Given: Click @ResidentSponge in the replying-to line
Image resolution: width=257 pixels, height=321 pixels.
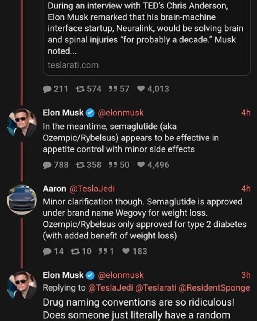Looking at the screenshot, I should click(214, 288).
